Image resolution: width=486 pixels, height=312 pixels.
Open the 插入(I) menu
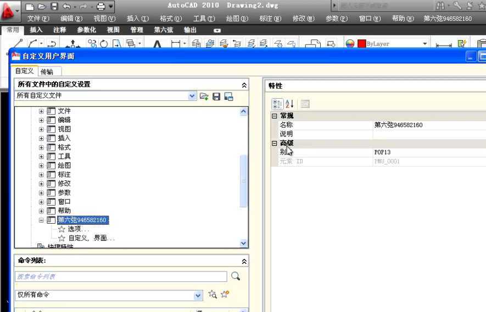(x=138, y=19)
